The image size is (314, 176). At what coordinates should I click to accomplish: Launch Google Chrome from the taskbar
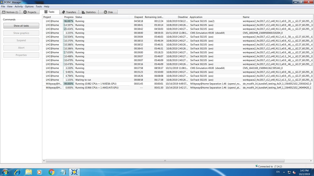[x=51, y=172]
